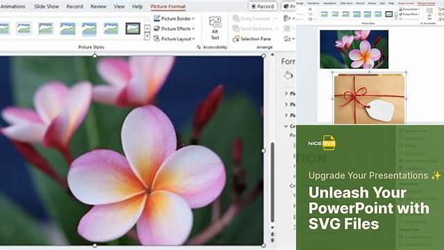
Task: Open the Picture Effects dropdown arrow
Action: [x=193, y=29]
